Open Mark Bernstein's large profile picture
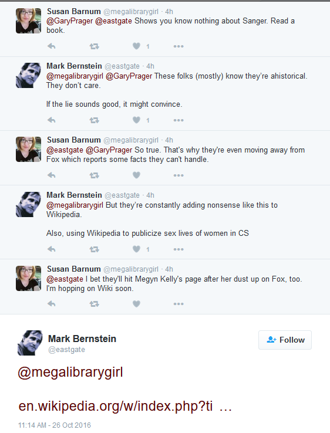Viewport: 330px width, 433px height. [x=30, y=343]
